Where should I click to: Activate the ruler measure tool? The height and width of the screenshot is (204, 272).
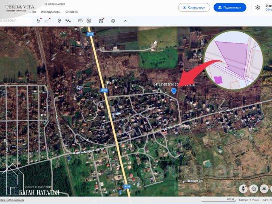click(x=80, y=21)
